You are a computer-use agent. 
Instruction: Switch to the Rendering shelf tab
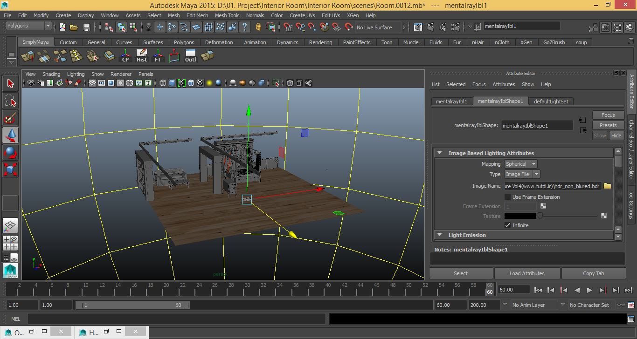click(320, 42)
